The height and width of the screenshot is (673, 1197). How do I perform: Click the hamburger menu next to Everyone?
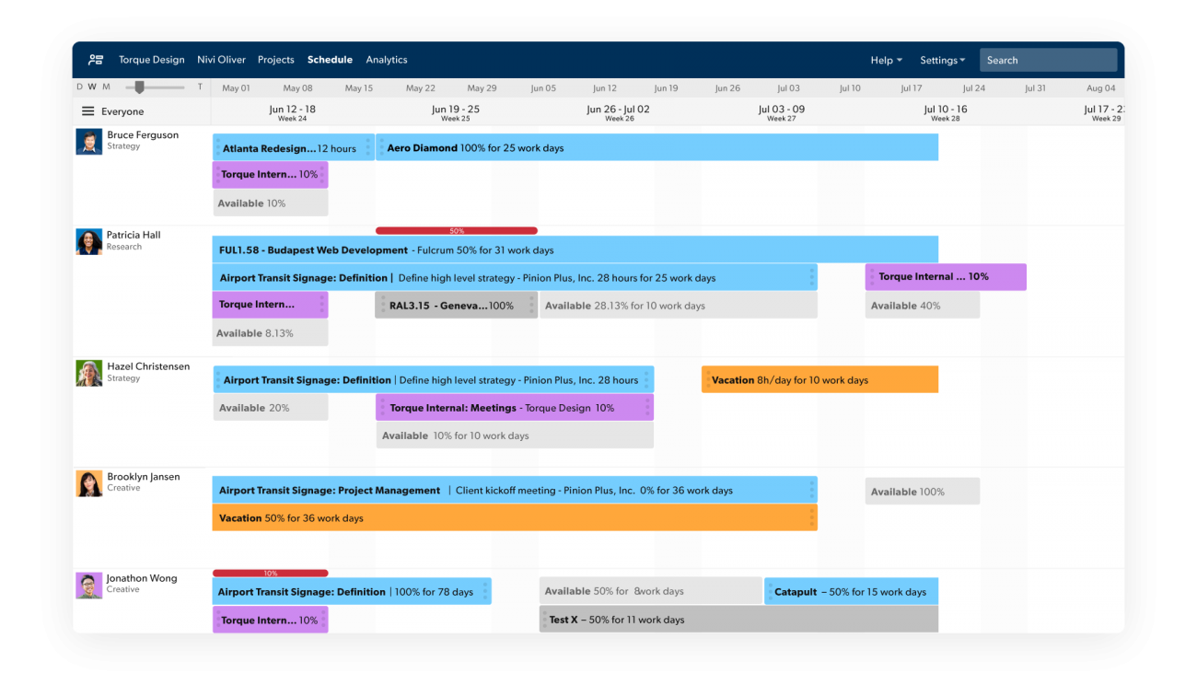tap(88, 110)
